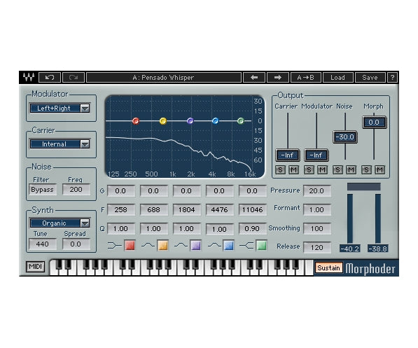Click the Save button

pyautogui.click(x=370, y=77)
